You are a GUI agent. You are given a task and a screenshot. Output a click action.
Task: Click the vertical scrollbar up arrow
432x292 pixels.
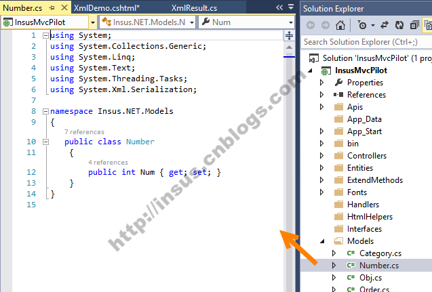click(x=289, y=47)
